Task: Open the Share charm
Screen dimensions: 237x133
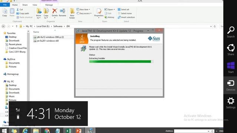Action: pyautogui.click(x=231, y=50)
